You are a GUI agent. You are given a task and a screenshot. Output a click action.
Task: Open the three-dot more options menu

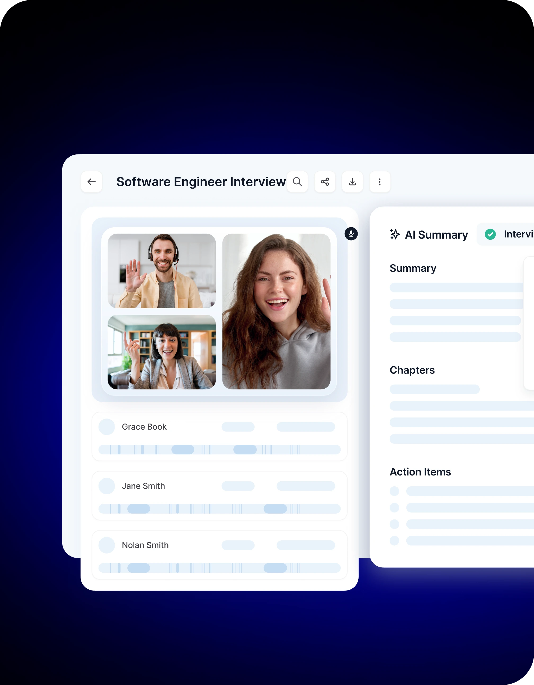pos(379,182)
